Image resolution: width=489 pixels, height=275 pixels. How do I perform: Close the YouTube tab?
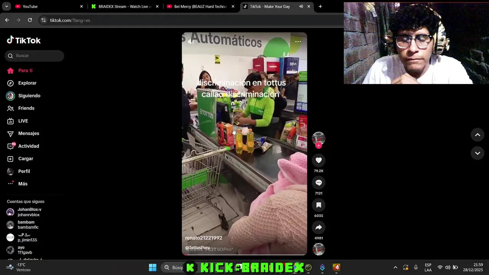(x=81, y=6)
